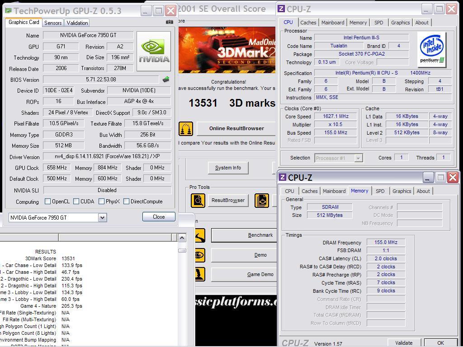Click the 3DMark2001 Second Edition banner image
This screenshot has height=347, width=463.
pyautogui.click(x=227, y=50)
